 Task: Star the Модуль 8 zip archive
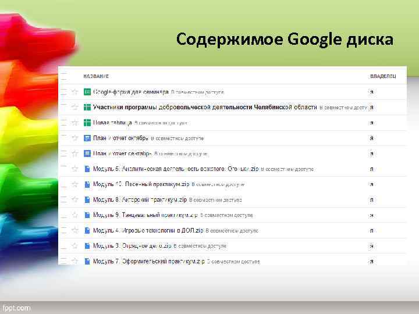point(75,199)
